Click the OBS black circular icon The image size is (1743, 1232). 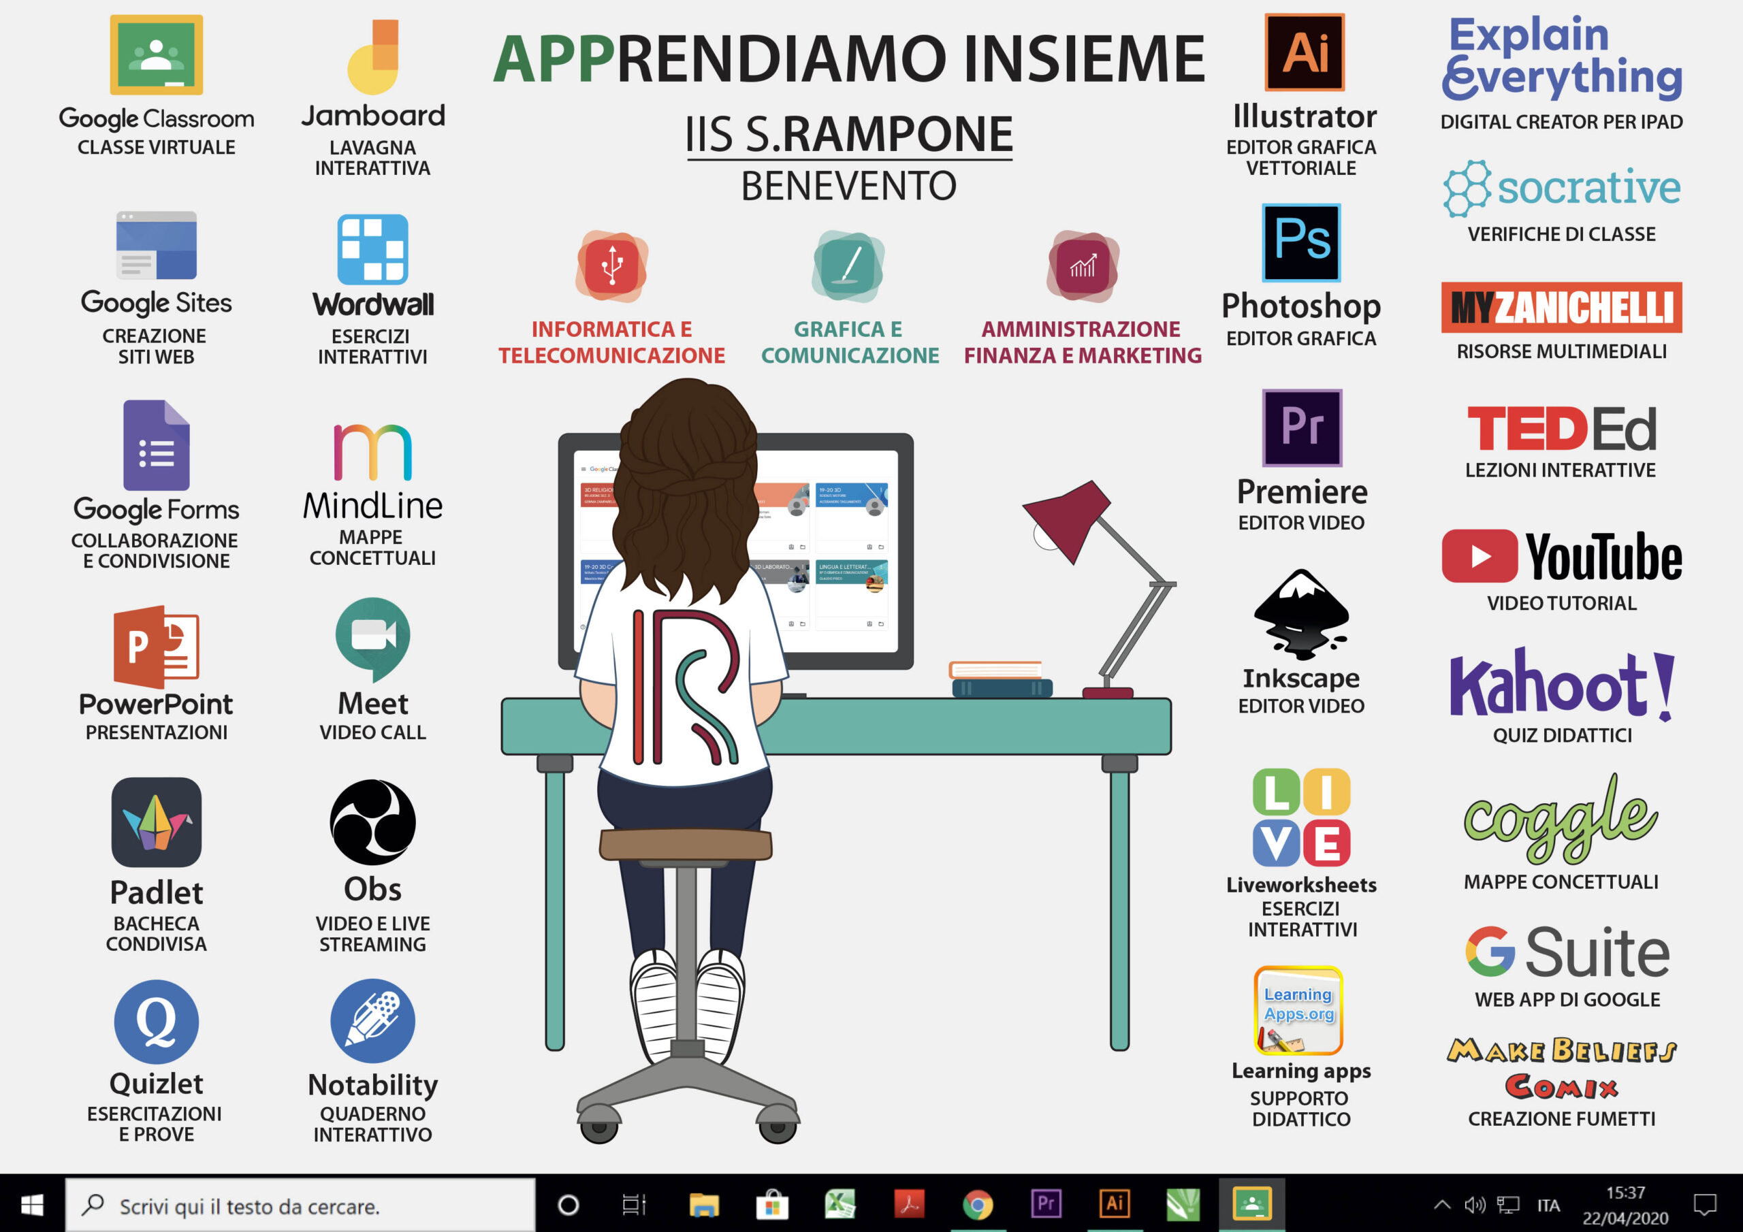pyautogui.click(x=372, y=822)
